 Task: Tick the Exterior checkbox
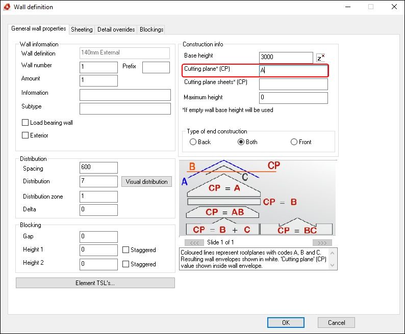click(x=25, y=135)
